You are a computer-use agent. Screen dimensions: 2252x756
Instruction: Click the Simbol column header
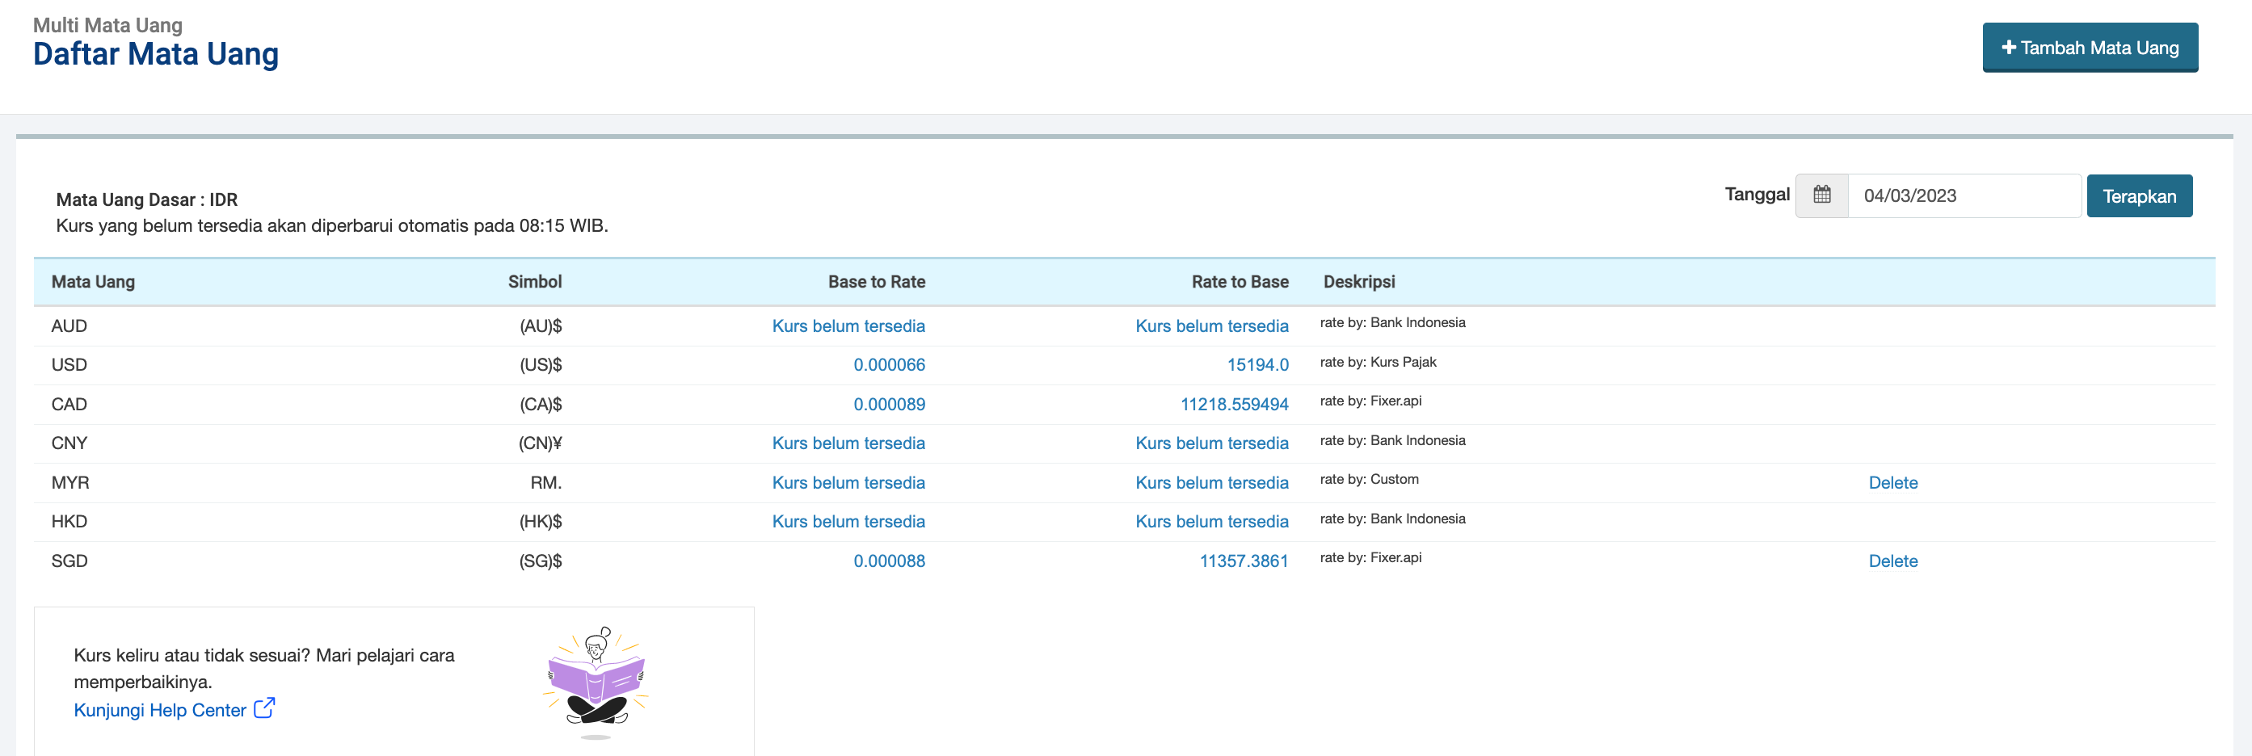534,281
